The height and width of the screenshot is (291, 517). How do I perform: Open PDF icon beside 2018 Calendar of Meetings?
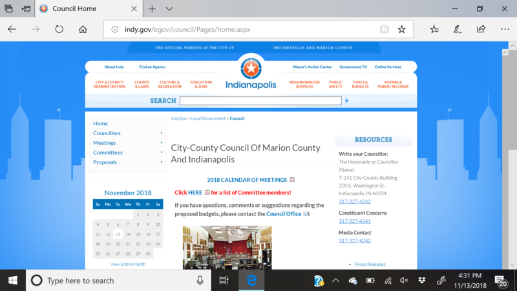(292, 180)
